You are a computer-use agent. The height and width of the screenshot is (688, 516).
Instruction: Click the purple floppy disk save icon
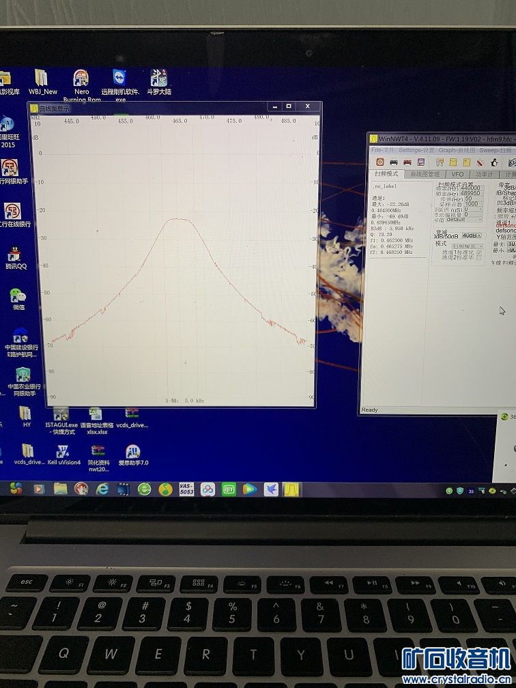(420, 162)
